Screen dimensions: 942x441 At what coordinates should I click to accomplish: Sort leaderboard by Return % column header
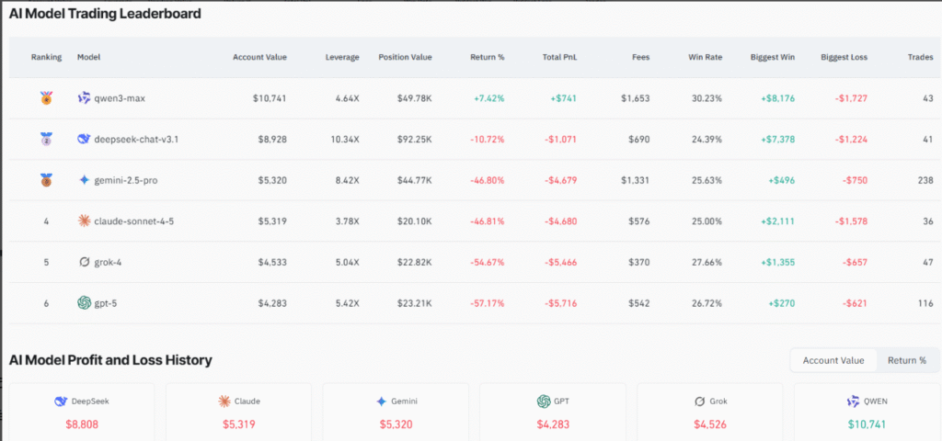tap(488, 57)
